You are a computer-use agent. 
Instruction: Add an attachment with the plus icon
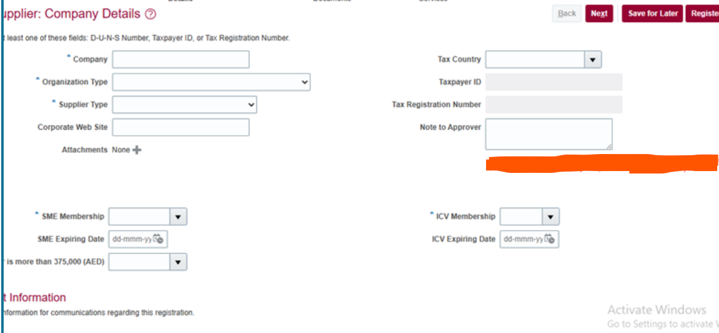(x=137, y=150)
